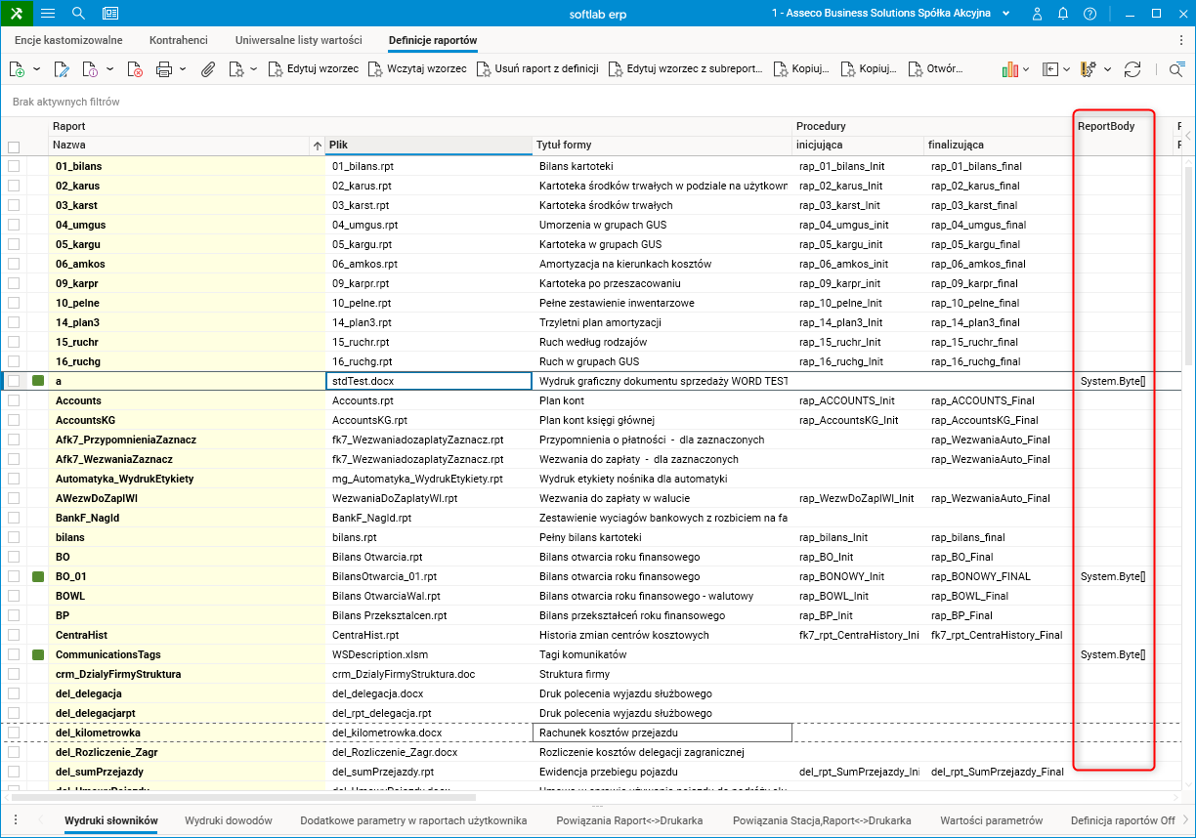The width and height of the screenshot is (1196, 838).
Task: Click the printer icon in toolbar
Action: pyautogui.click(x=163, y=69)
